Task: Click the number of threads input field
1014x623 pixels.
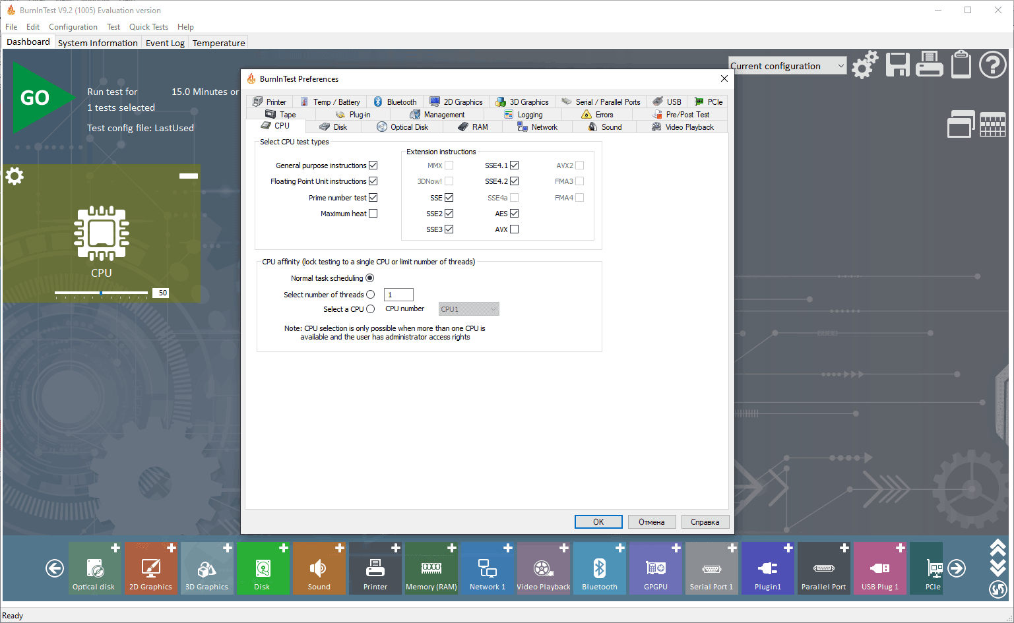Action: (398, 295)
